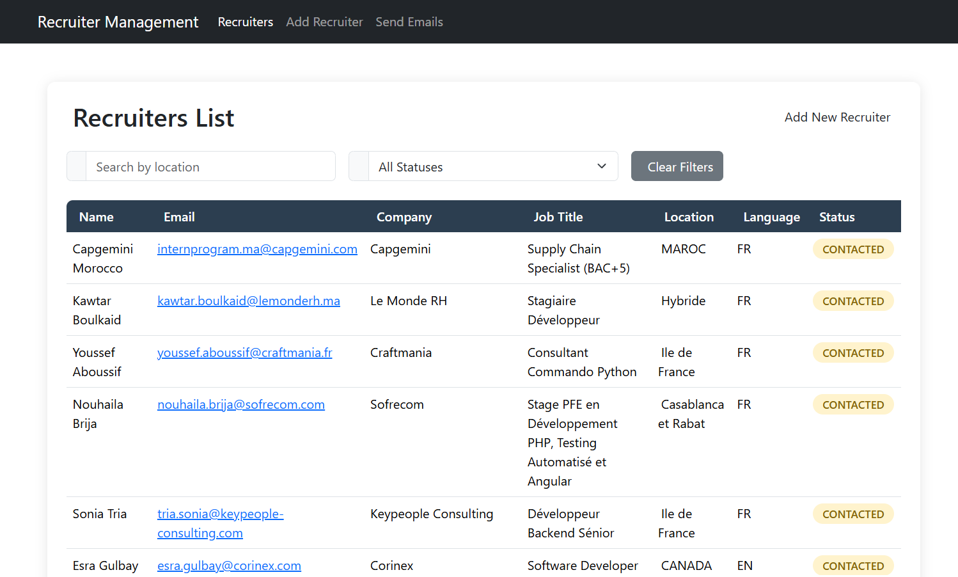Click the empty icon box beside status dropdown

359,166
